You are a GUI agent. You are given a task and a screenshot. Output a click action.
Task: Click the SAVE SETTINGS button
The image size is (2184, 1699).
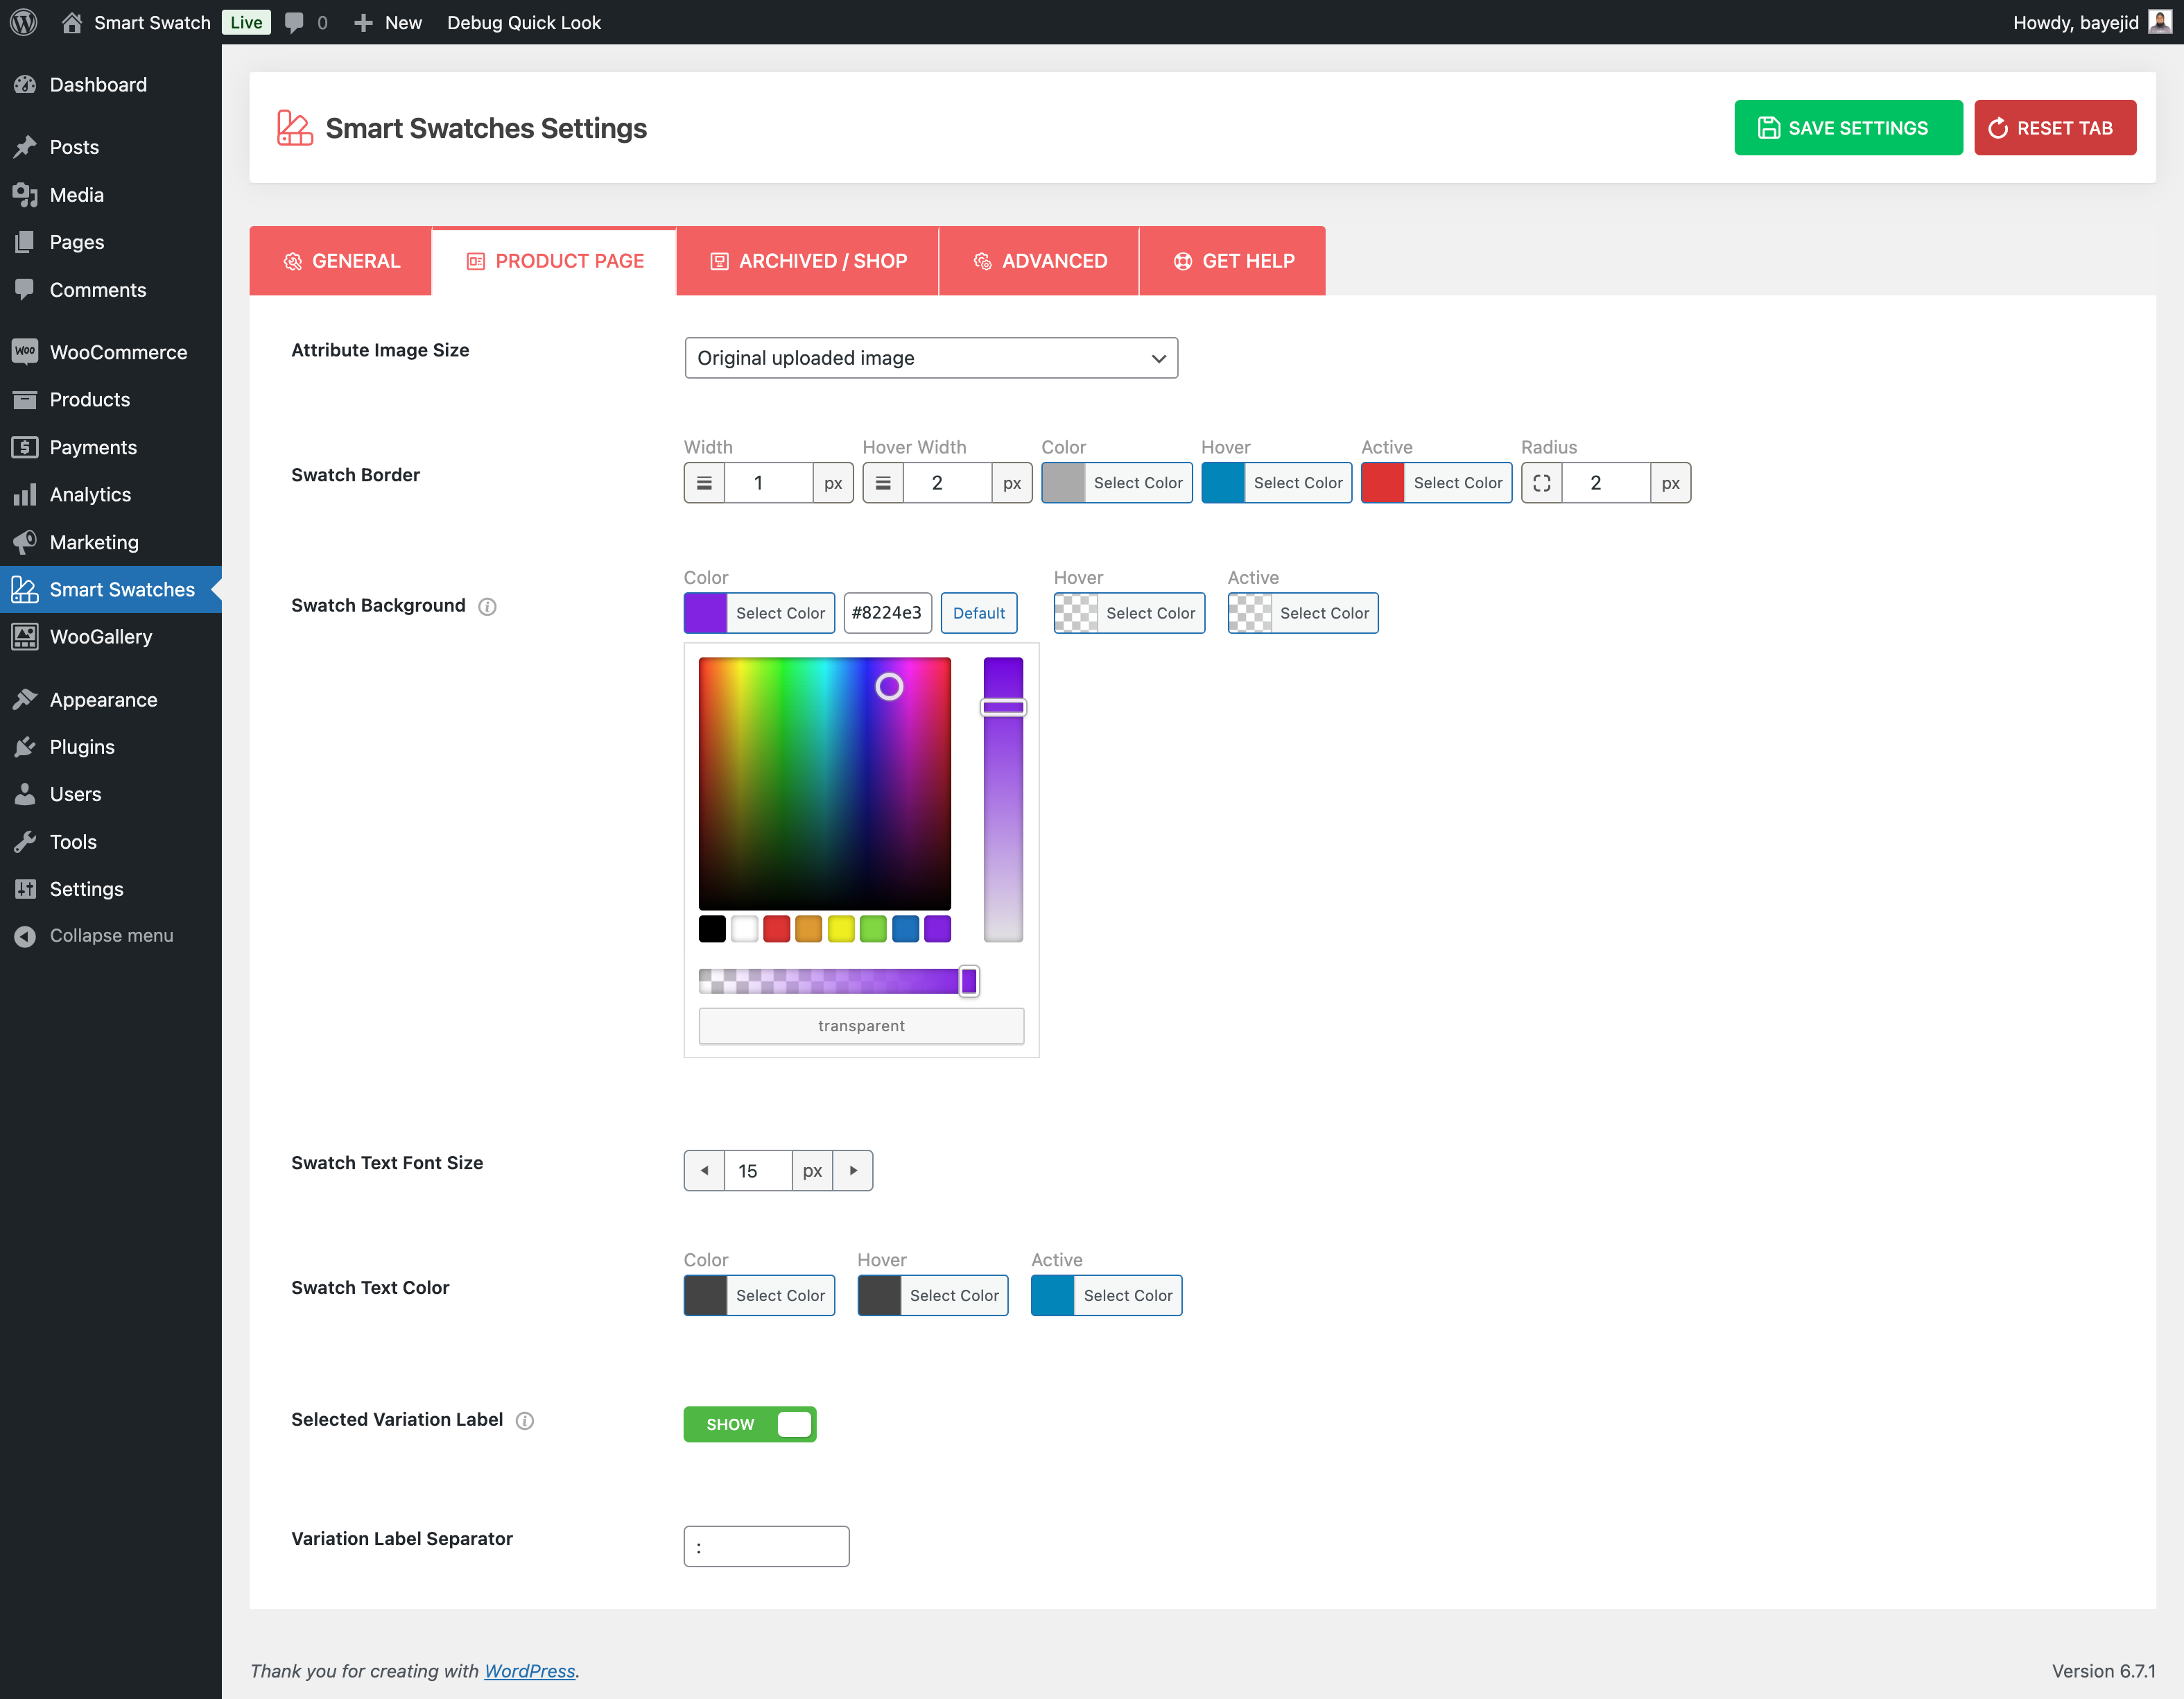coord(1848,128)
